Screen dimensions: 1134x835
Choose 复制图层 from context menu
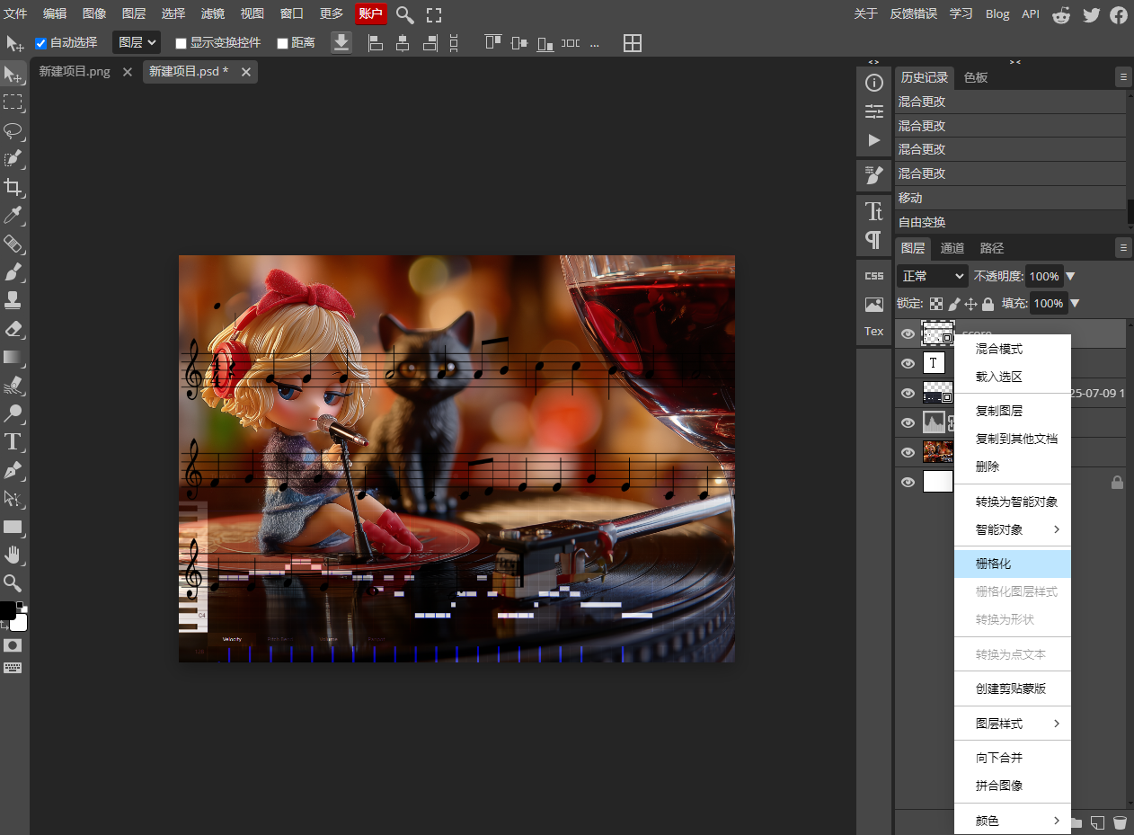tap(1013, 411)
